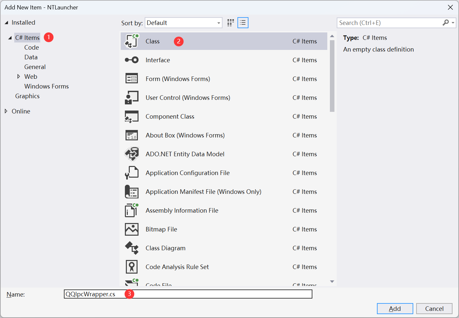Select User Control template icon
Screen dimensions: 459x318
point(132,98)
